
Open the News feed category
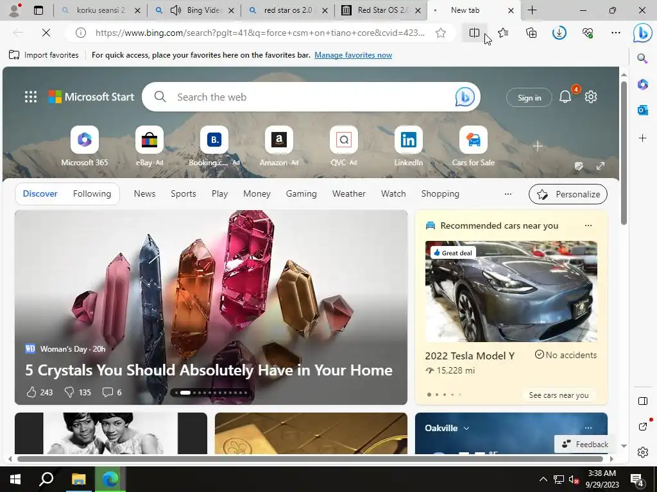pyautogui.click(x=144, y=193)
